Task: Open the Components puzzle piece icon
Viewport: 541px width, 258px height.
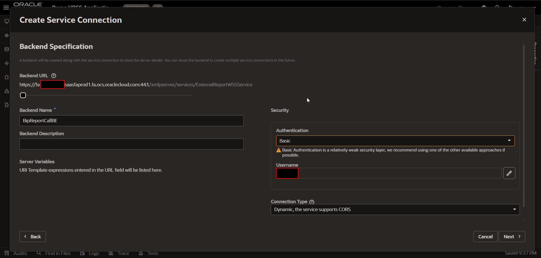Action: coord(7,77)
